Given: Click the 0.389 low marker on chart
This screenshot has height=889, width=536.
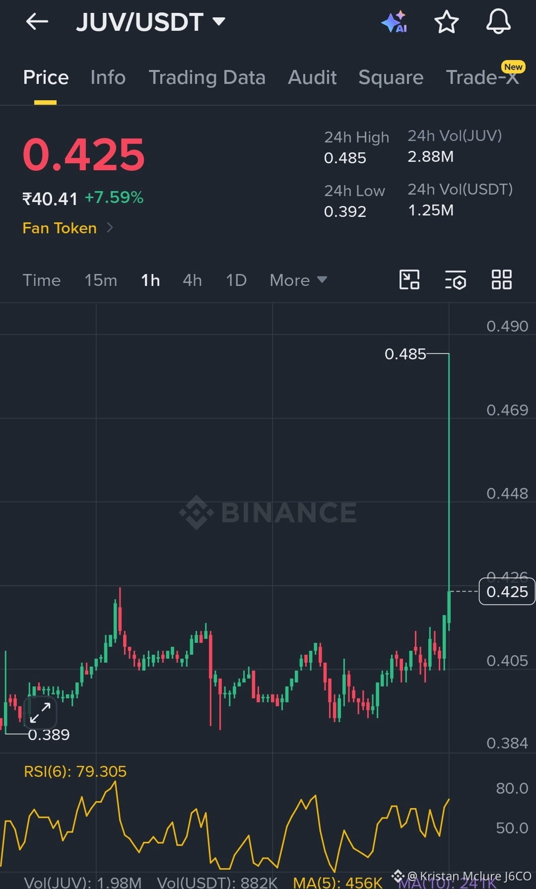Looking at the screenshot, I should pos(49,735).
